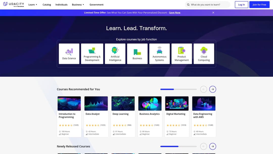This screenshot has width=273, height=154.
Task: Choose the Business job function card
Action: pos(137,54)
